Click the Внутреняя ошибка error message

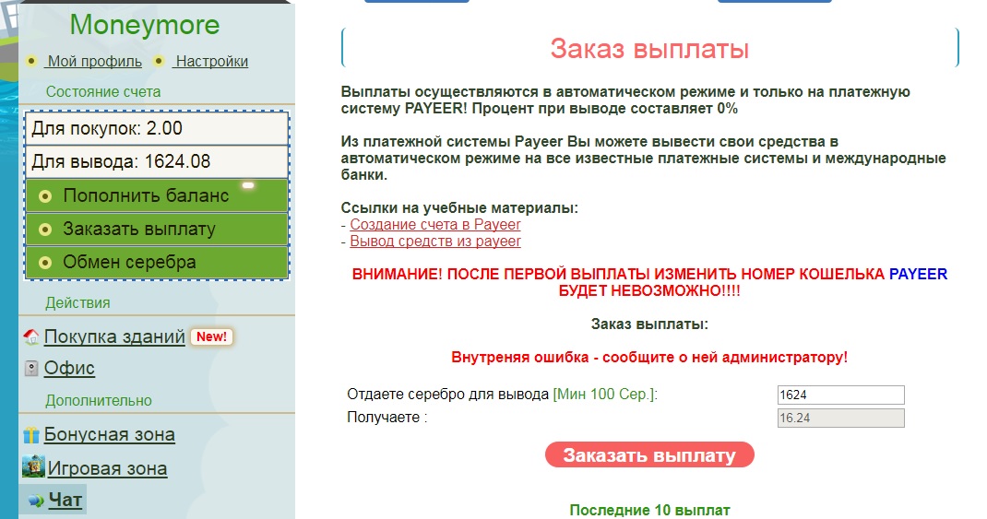(649, 358)
